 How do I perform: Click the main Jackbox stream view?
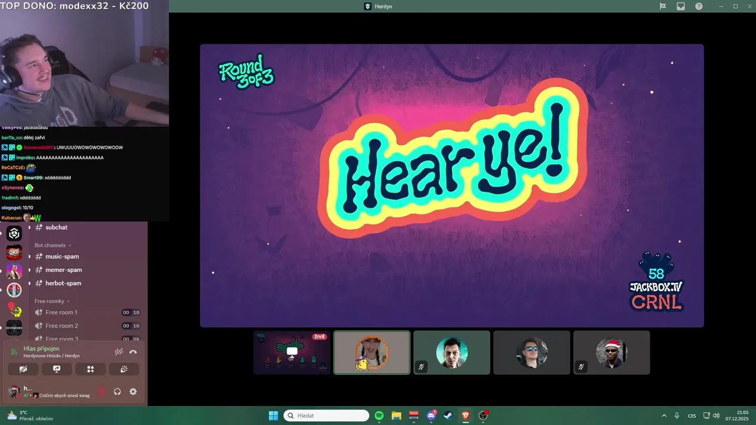[452, 185]
